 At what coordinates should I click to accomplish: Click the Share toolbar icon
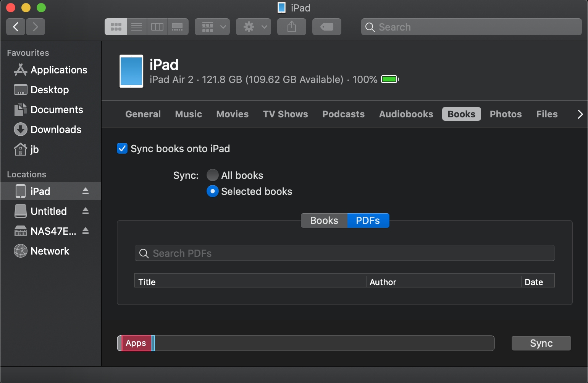(x=292, y=27)
